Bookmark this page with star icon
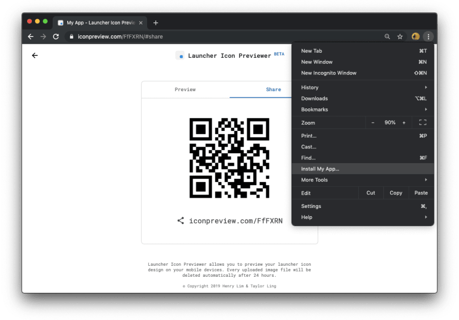 pos(400,36)
